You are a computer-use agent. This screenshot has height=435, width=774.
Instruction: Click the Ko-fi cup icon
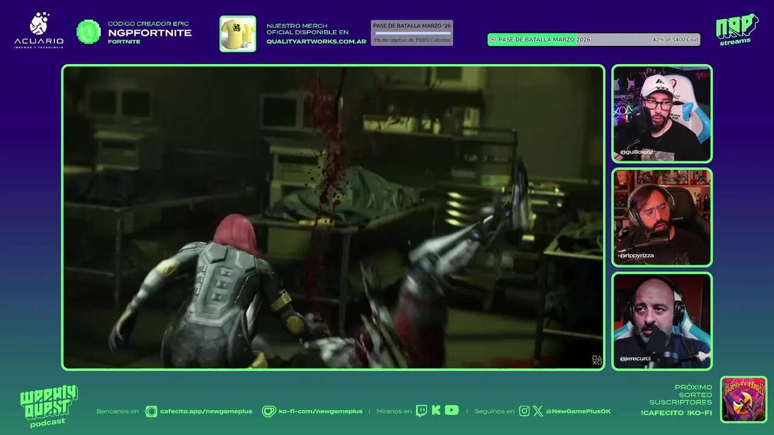pyautogui.click(x=268, y=411)
